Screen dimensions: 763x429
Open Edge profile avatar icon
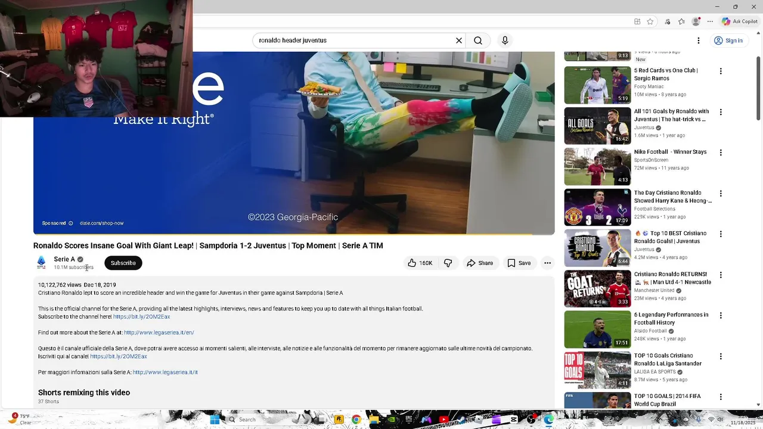click(696, 21)
